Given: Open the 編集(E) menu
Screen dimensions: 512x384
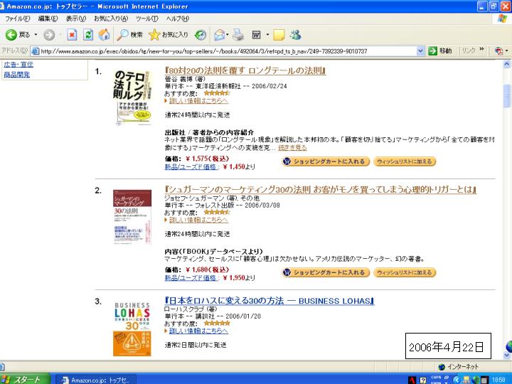Looking at the screenshot, I should (x=48, y=18).
